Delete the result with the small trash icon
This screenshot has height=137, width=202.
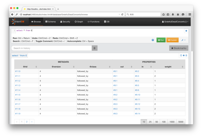(186, 55)
